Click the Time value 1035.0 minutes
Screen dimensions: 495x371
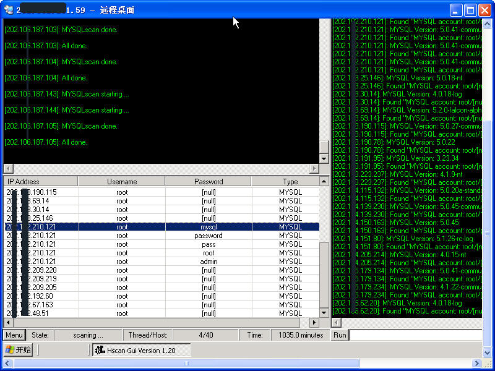pos(301,335)
